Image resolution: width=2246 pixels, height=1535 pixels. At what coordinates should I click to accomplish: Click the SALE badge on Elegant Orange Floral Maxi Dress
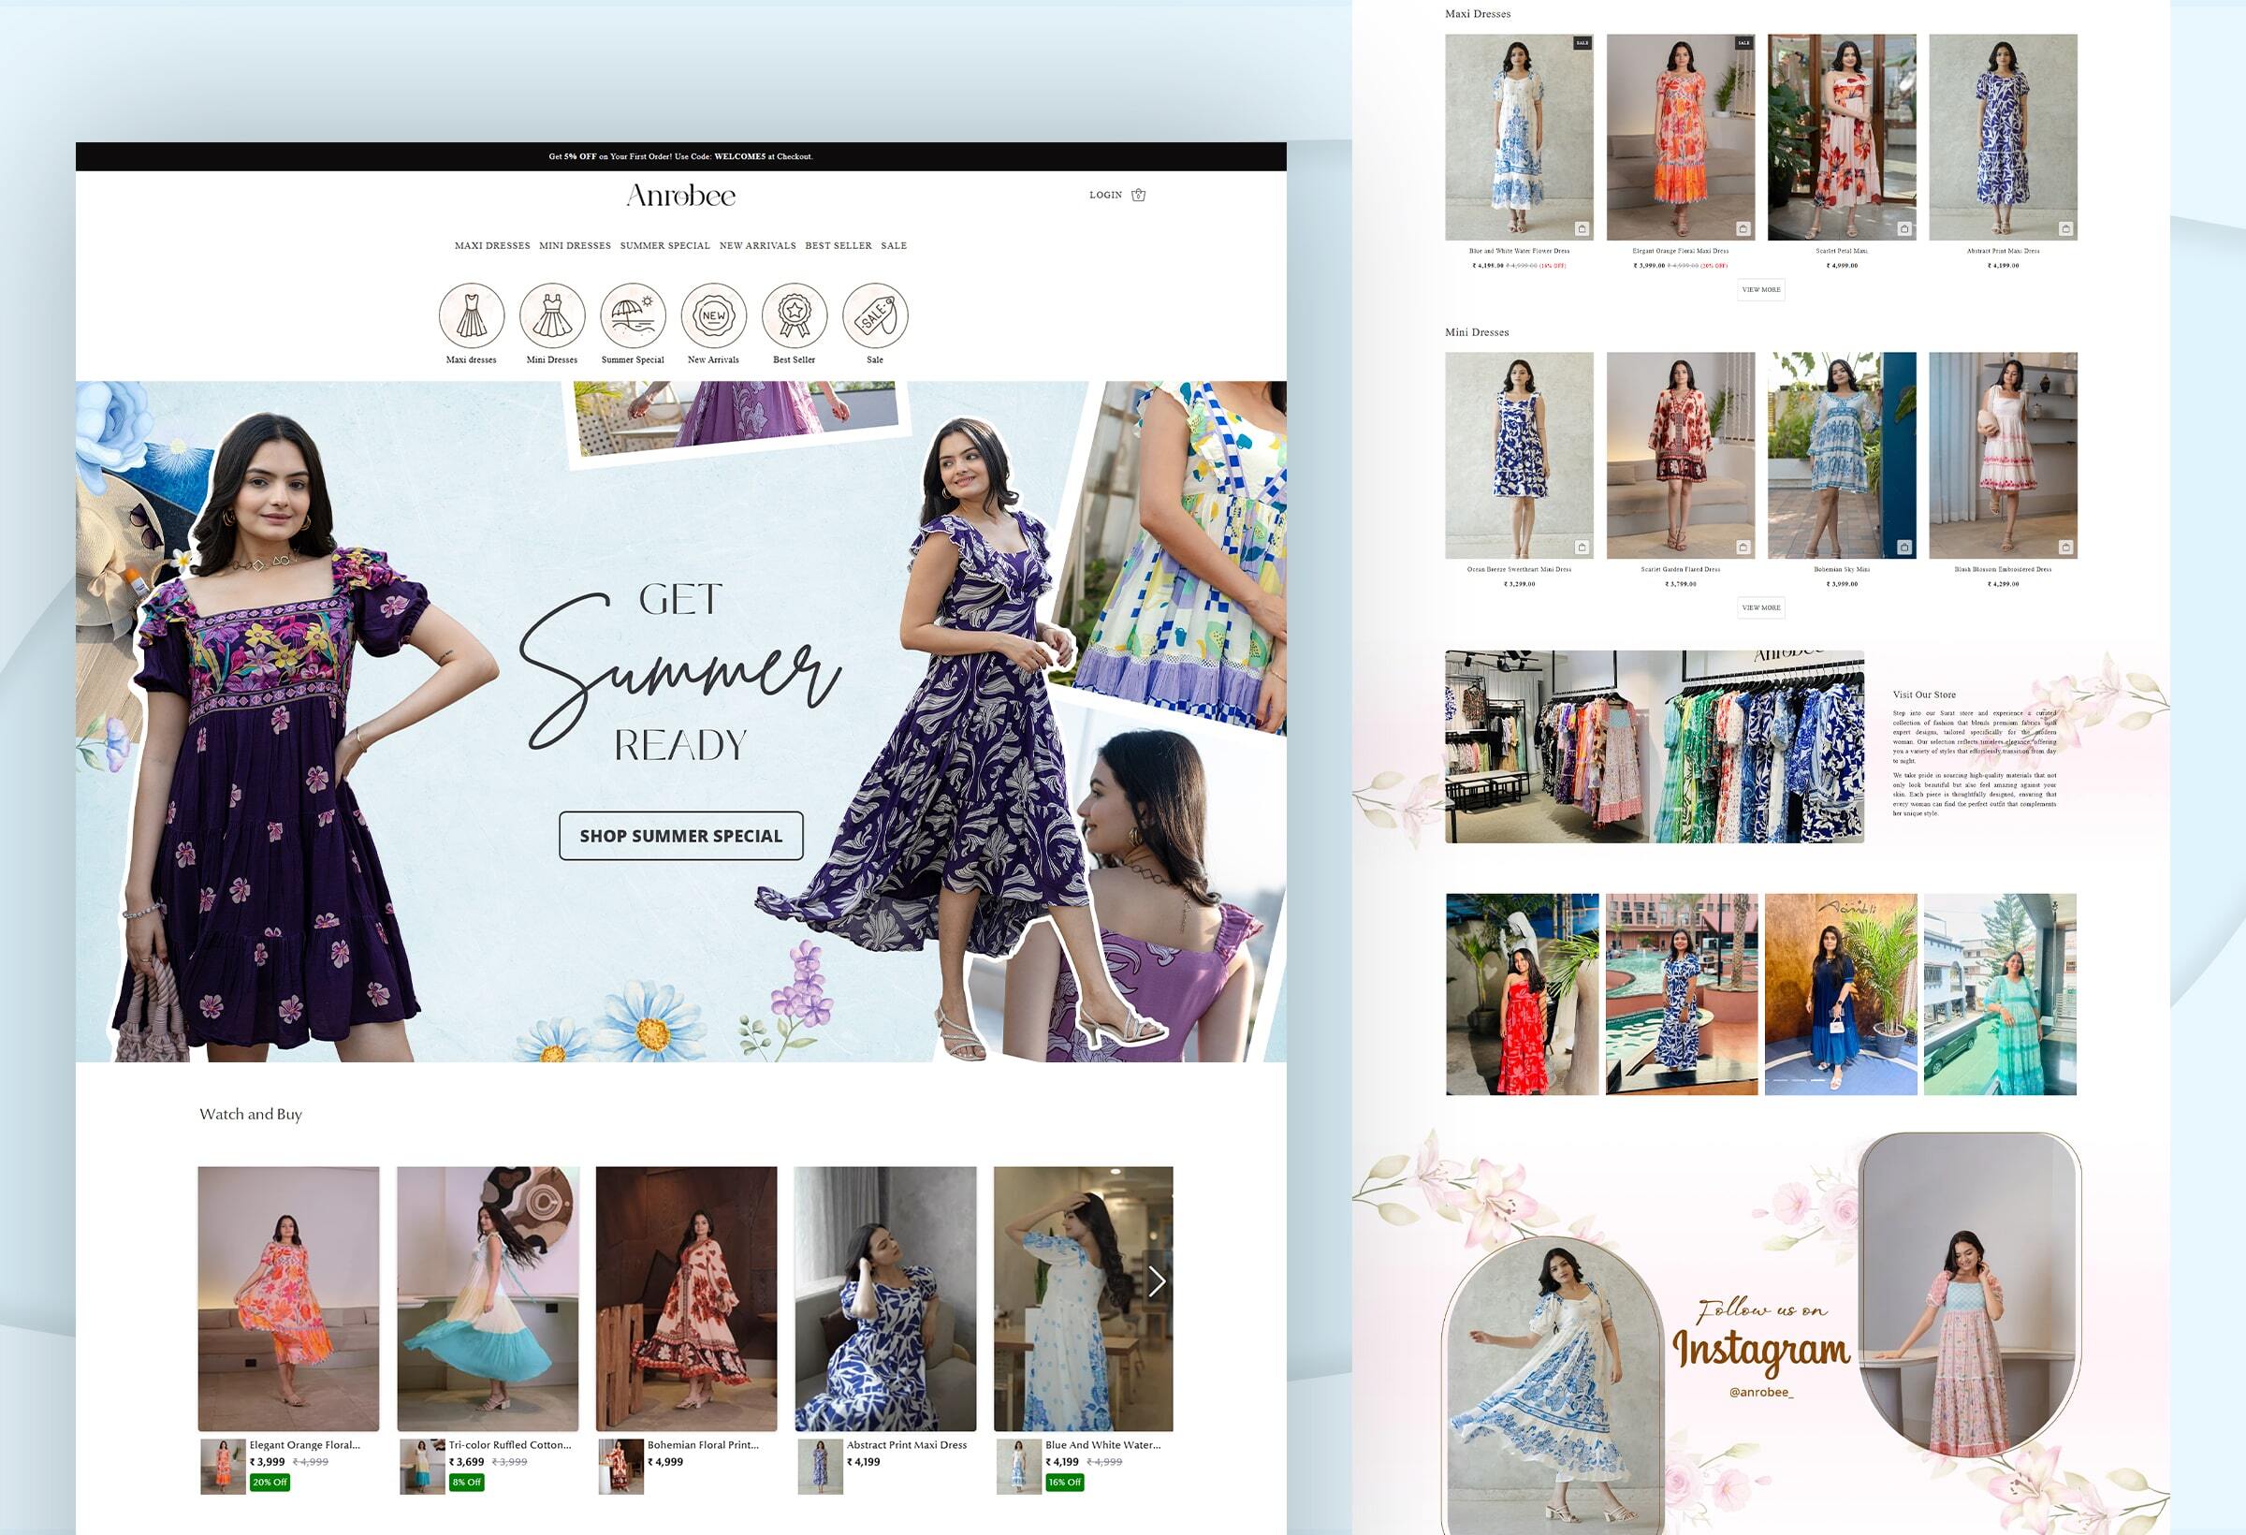[1743, 42]
